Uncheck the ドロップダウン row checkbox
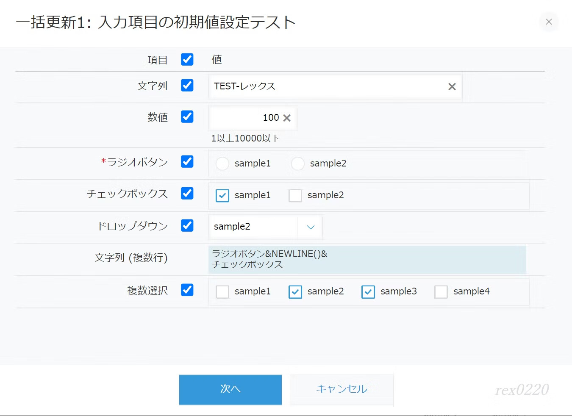Viewport: 572px width, 416px height. pos(187,226)
